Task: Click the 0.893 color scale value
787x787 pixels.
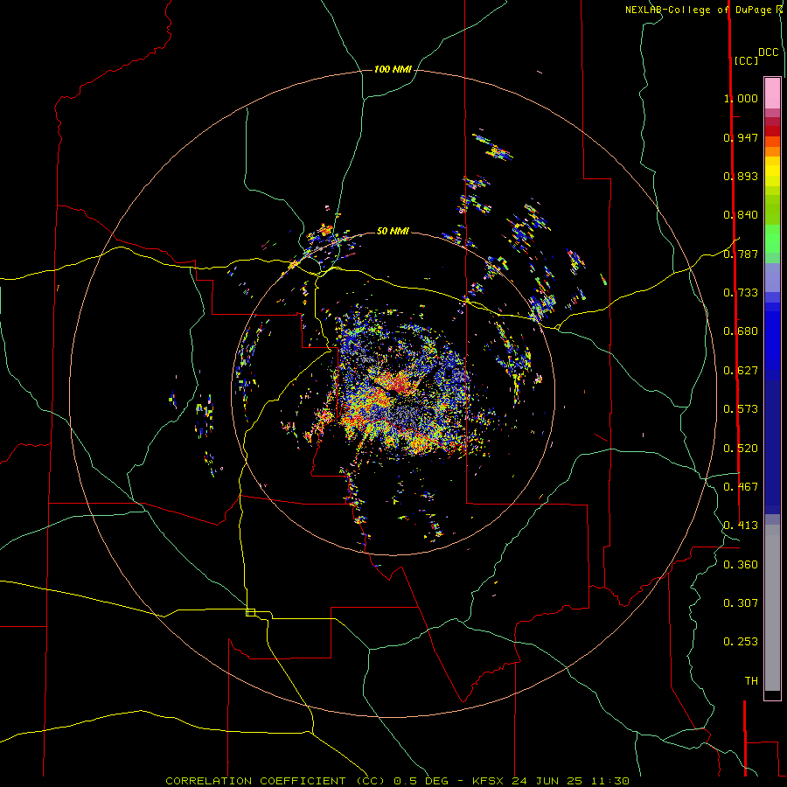Action: coord(741,176)
